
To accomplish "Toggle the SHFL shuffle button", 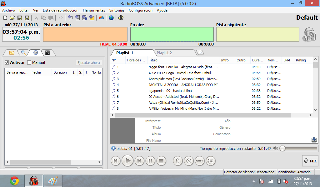I will coord(200,161).
